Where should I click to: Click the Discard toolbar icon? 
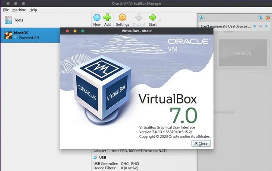[x=139, y=18]
